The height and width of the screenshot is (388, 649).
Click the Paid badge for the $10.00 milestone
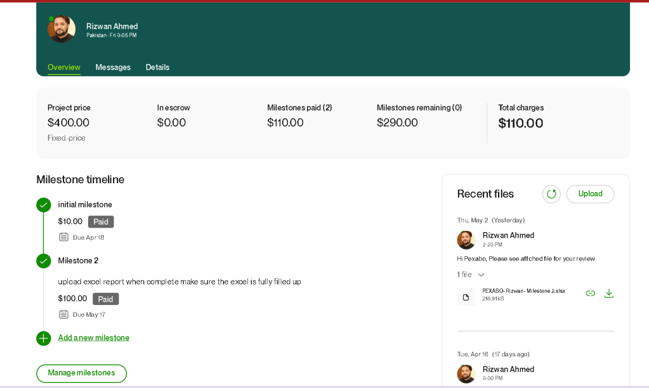click(x=101, y=222)
